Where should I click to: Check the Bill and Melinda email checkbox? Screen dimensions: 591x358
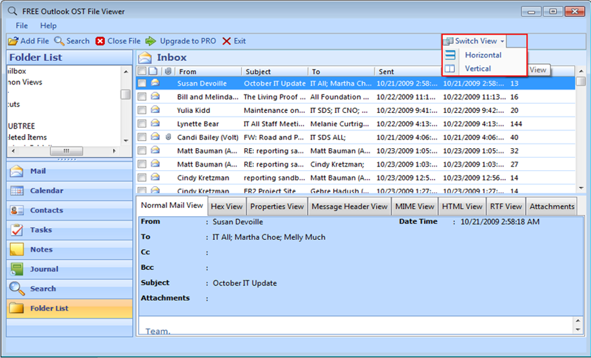coord(142,97)
